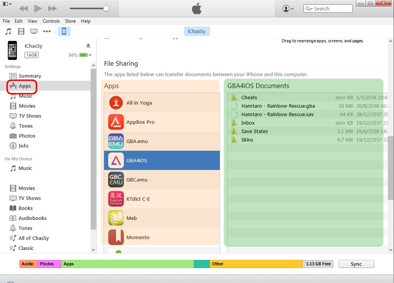
Task: Show more libraries via ellipsis icon
Action: pyautogui.click(x=47, y=31)
